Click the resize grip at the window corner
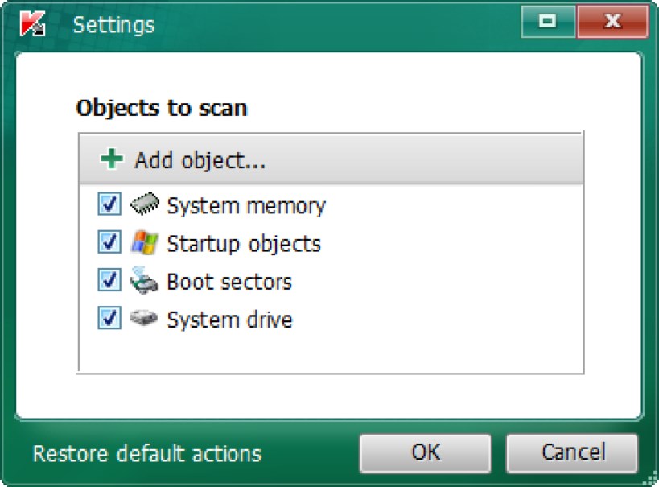The image size is (659, 487). [x=651, y=479]
